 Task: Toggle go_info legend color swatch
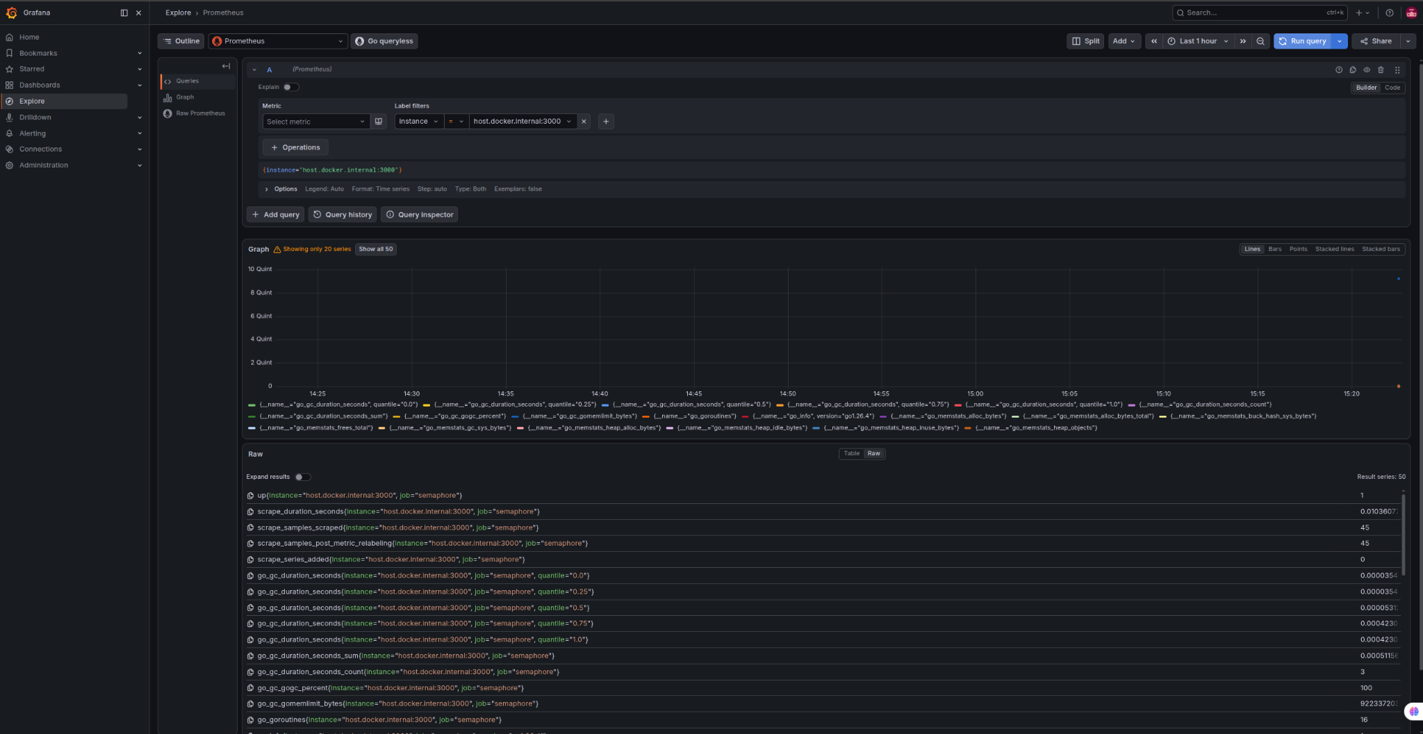[745, 416]
